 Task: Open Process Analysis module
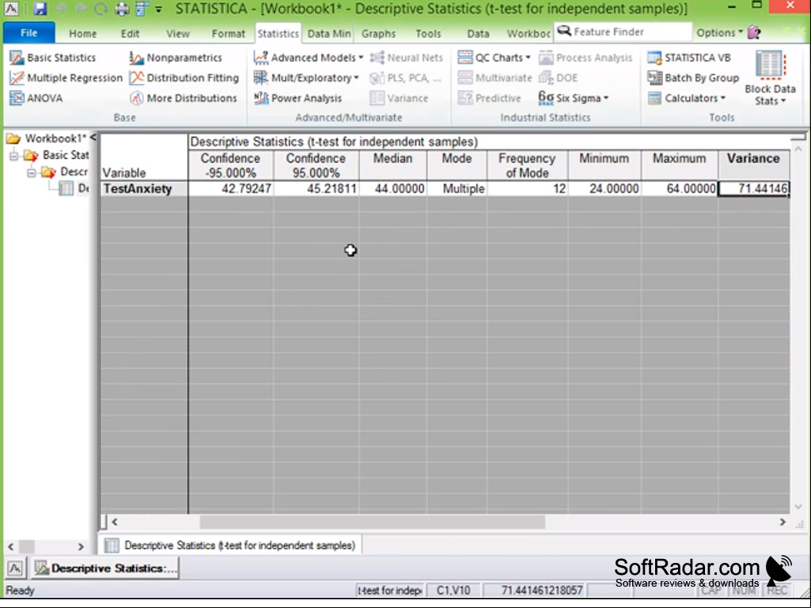click(x=586, y=58)
